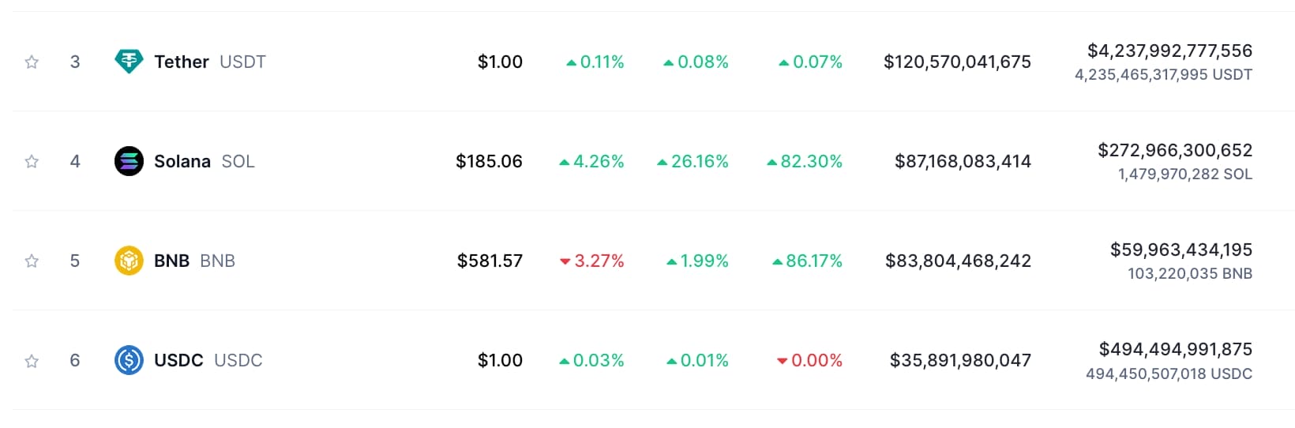Click the BNB coin logo icon
The height and width of the screenshot is (428, 1295).
(x=129, y=261)
